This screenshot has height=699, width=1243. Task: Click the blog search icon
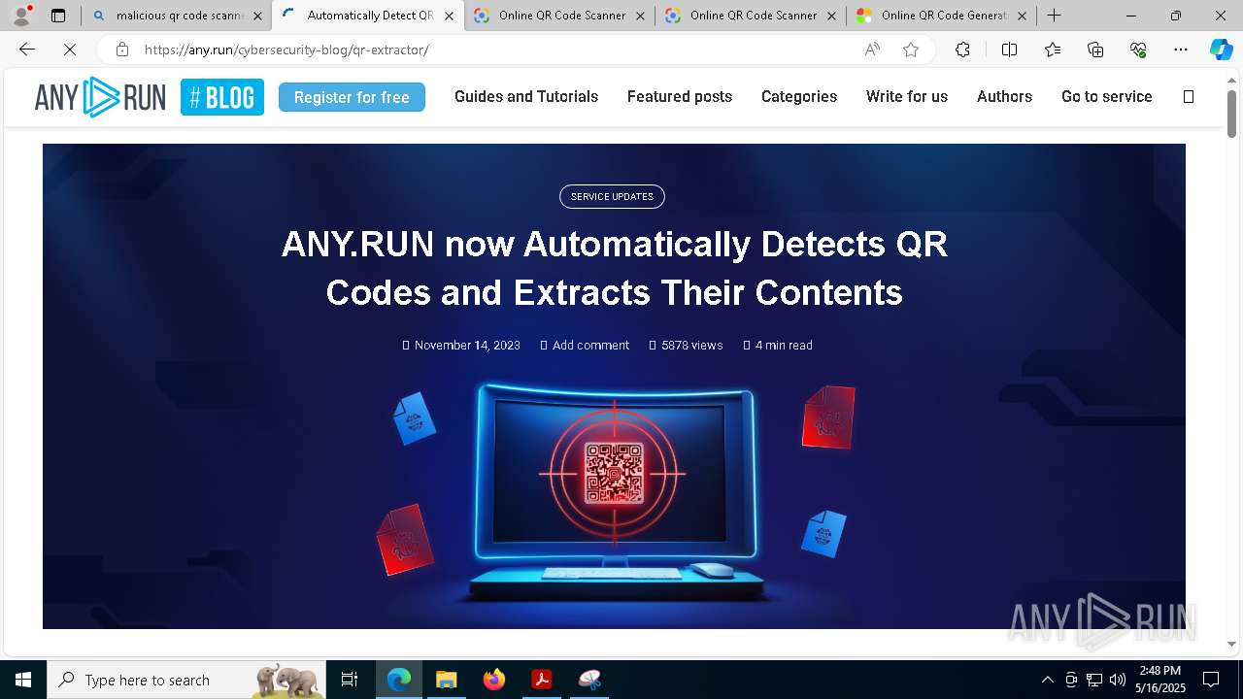(x=1189, y=96)
